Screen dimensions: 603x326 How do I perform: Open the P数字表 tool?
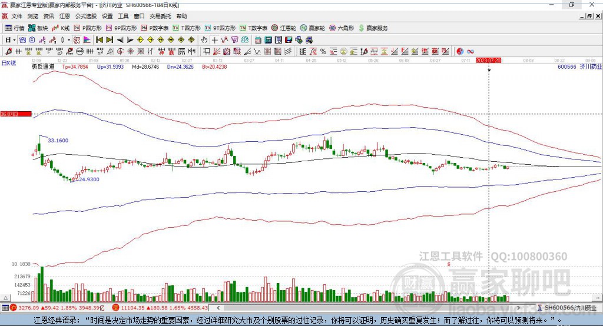click(x=155, y=28)
